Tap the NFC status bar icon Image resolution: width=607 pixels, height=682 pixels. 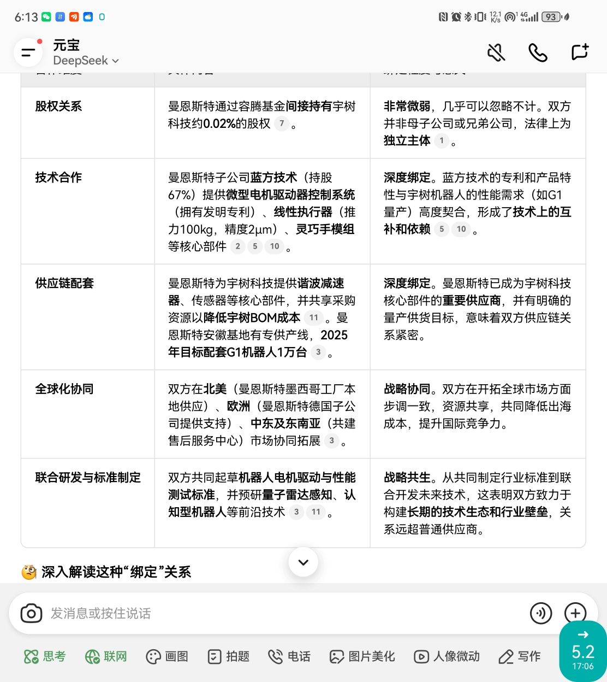click(443, 17)
